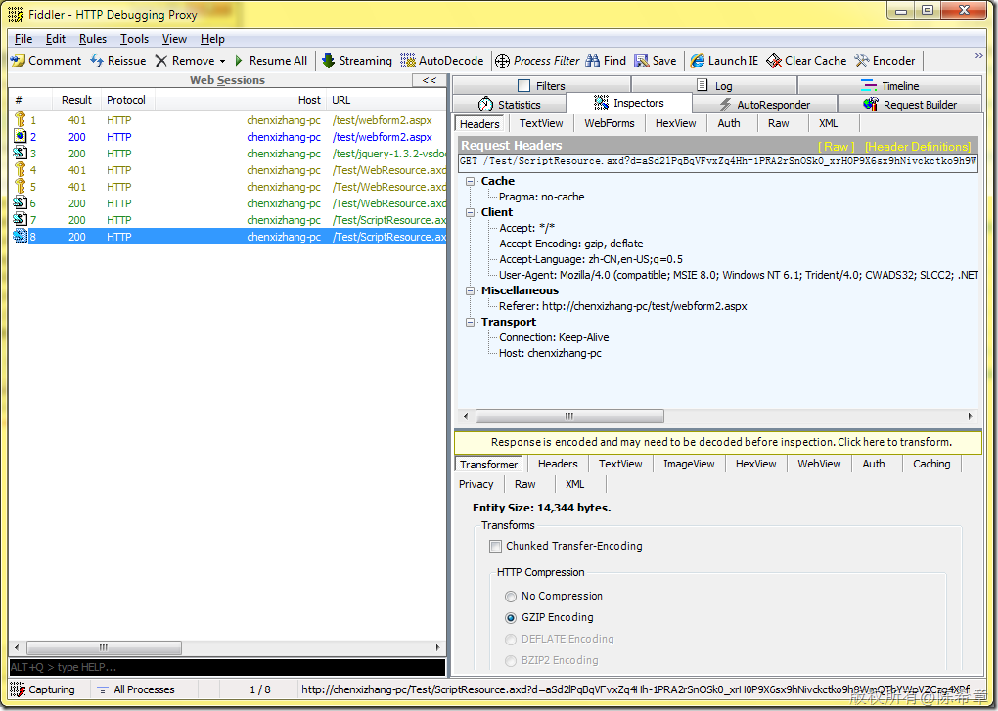Click All Processes filter in status bar
The image size is (998, 711).
(x=136, y=689)
